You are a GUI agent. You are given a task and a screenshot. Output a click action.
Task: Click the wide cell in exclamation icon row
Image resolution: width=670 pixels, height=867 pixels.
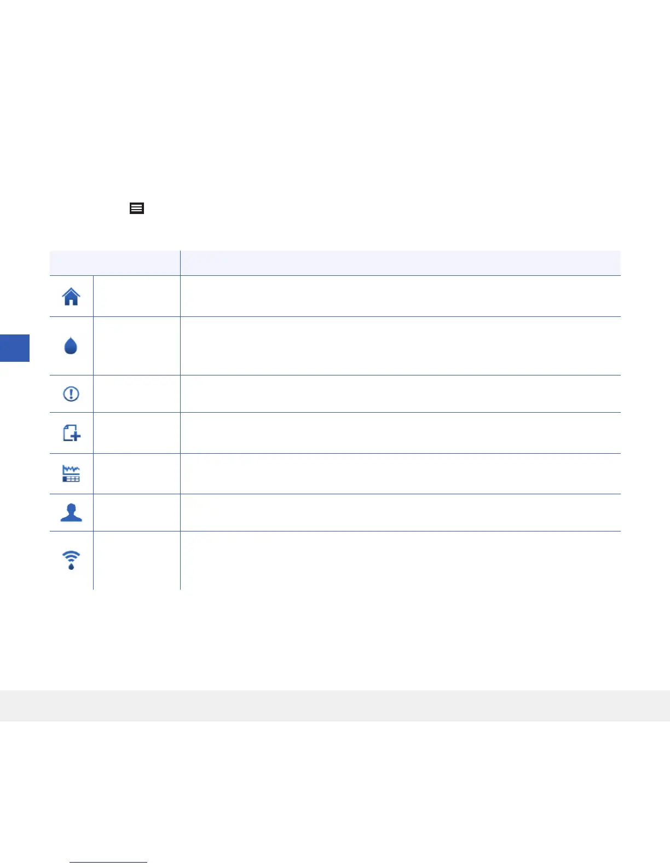(x=400, y=394)
